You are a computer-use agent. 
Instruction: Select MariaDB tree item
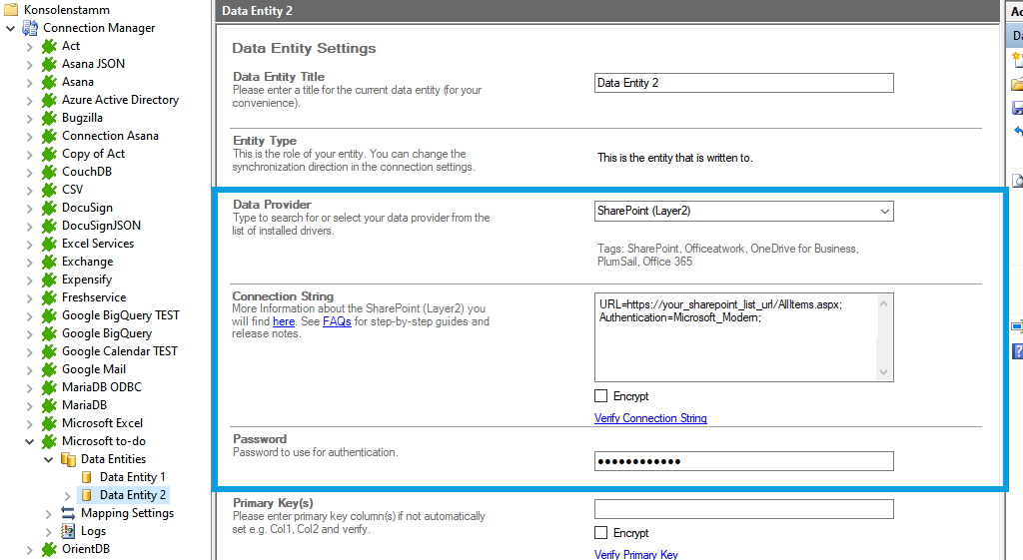84,405
